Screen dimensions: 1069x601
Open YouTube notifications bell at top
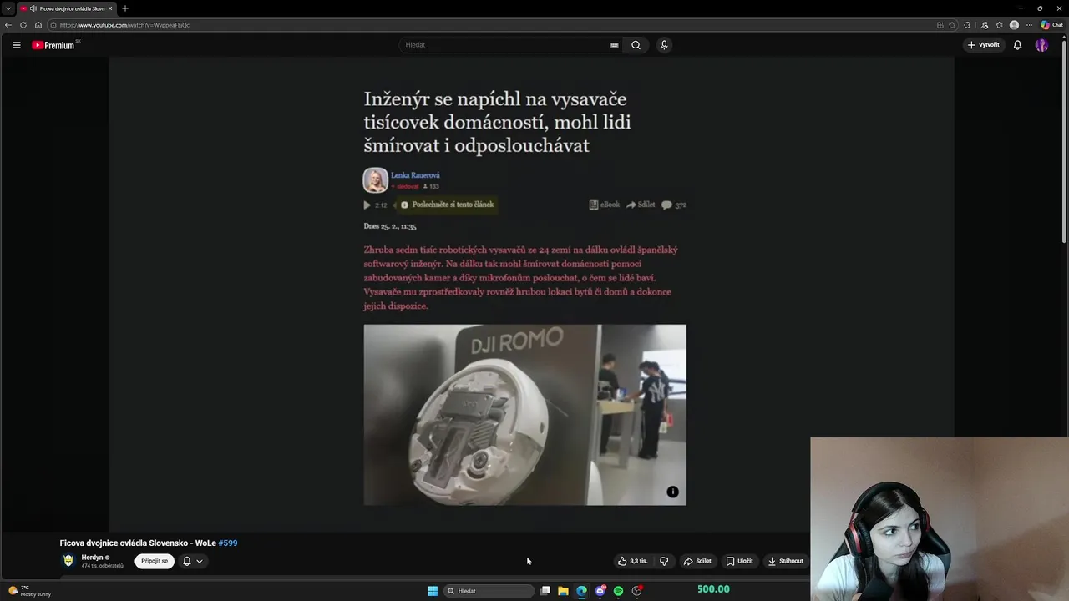pos(1017,45)
